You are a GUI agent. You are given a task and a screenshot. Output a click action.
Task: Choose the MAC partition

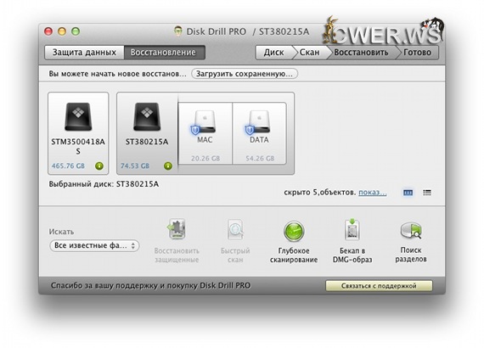coord(205,133)
